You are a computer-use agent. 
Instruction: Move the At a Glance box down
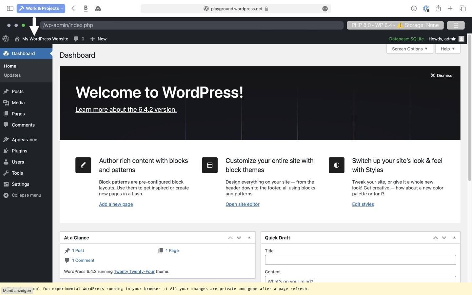[x=239, y=238]
